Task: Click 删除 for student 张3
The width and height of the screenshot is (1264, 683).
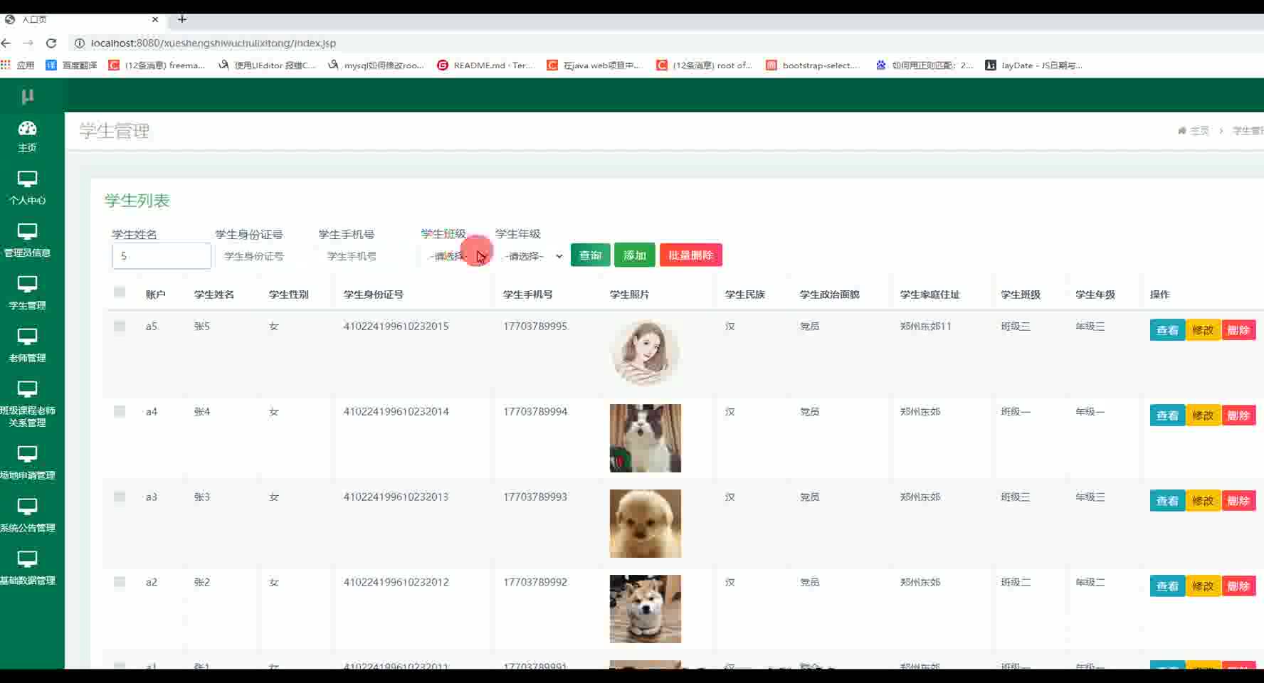Action: [x=1238, y=501]
